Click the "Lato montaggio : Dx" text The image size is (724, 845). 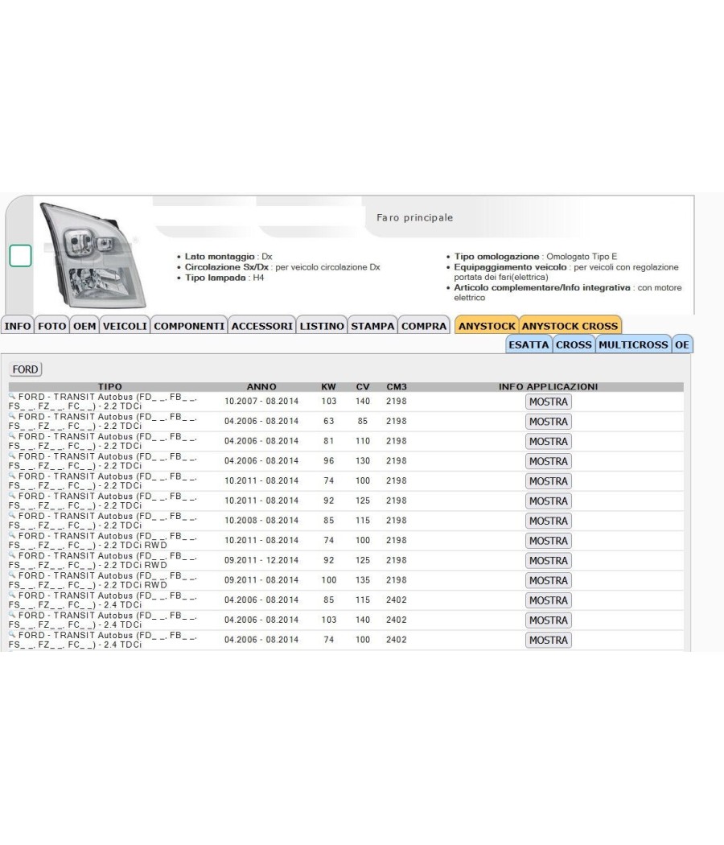tap(228, 257)
